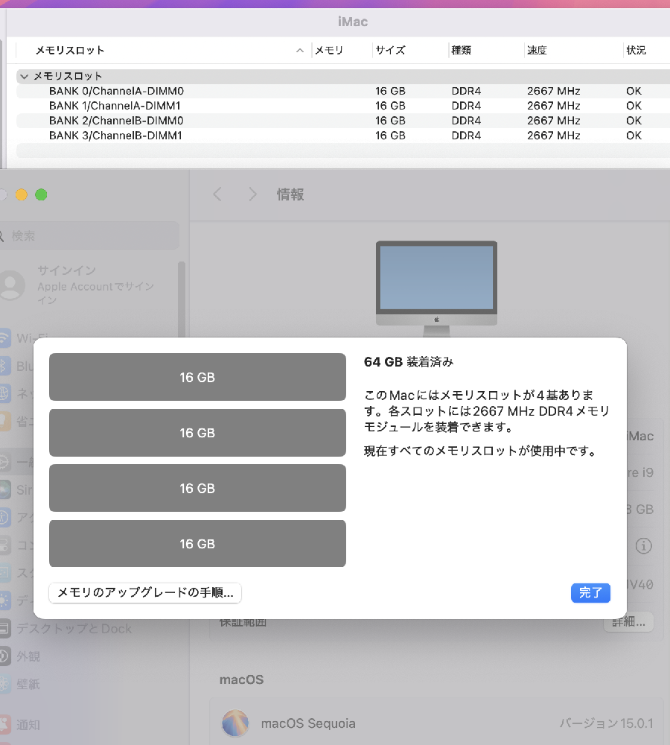Click the 検索 search field in Settings
This screenshot has height=745, width=670.
[89, 235]
